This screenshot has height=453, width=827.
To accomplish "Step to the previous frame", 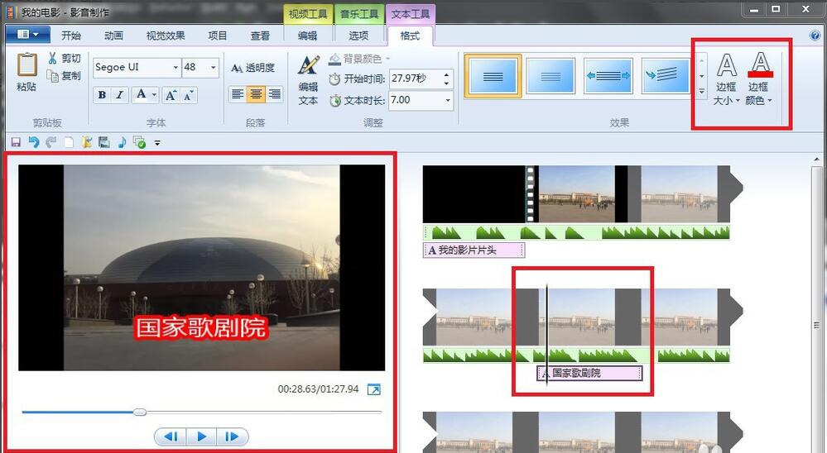I will (x=171, y=436).
